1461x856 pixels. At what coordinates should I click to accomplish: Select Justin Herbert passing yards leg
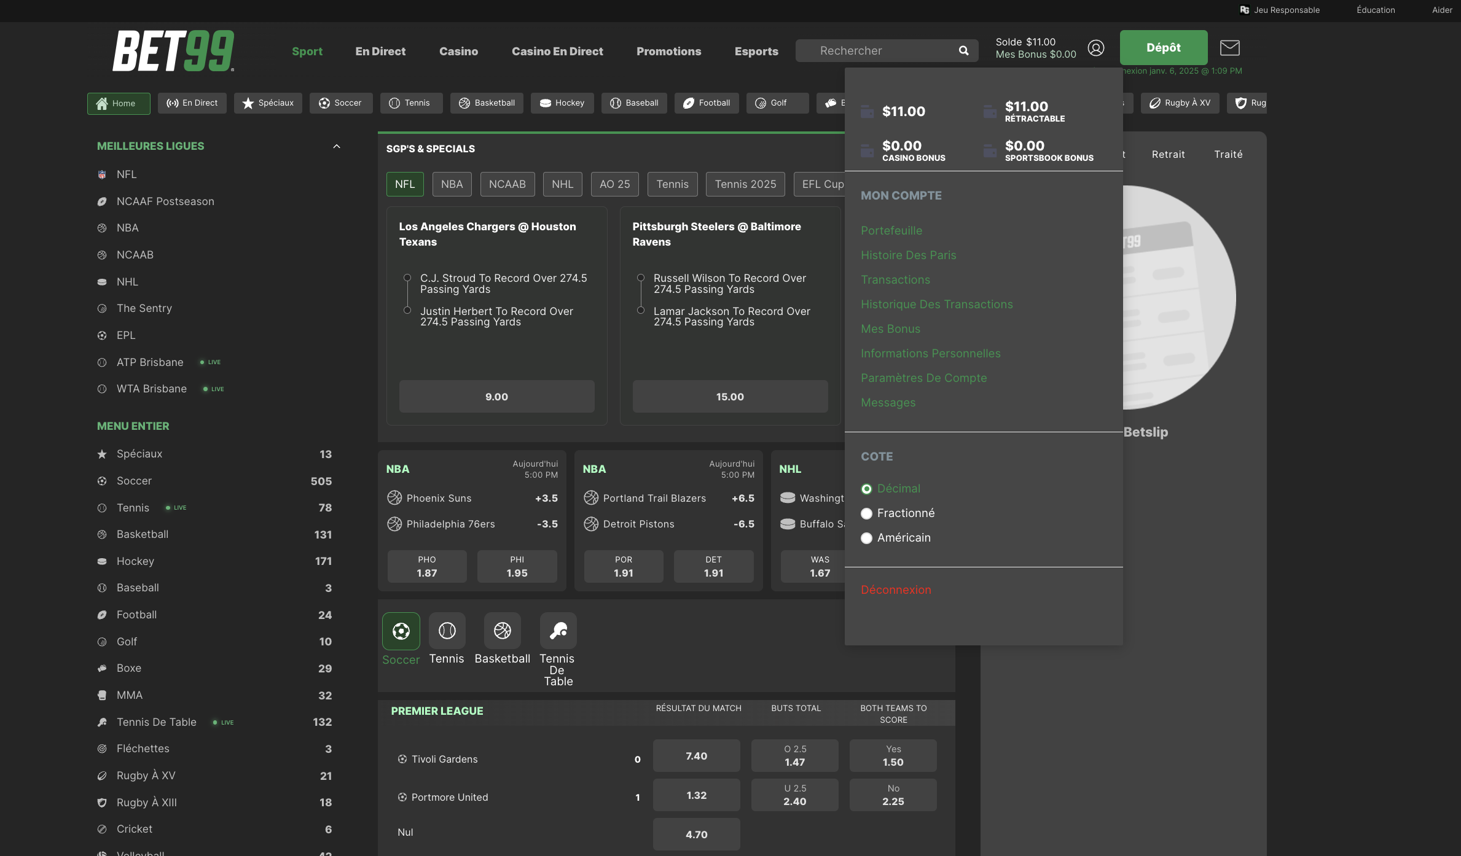[498, 316]
